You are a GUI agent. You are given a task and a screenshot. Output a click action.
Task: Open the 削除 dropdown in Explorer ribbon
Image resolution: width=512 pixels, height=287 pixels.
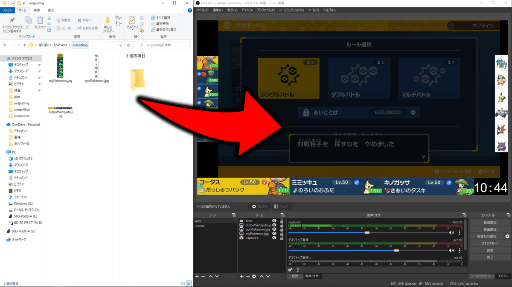click(91, 20)
